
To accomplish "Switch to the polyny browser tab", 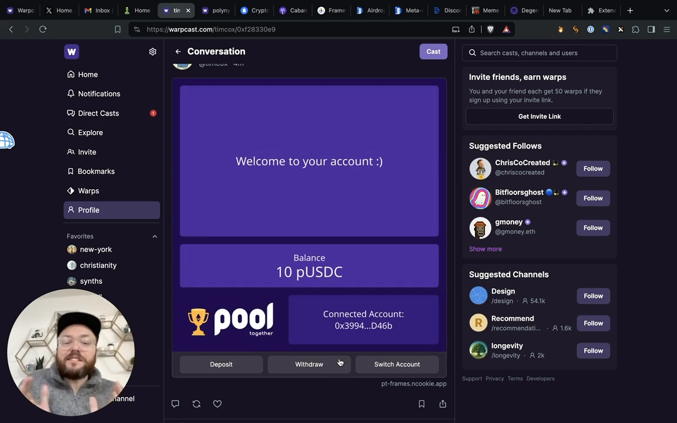I will [216, 11].
